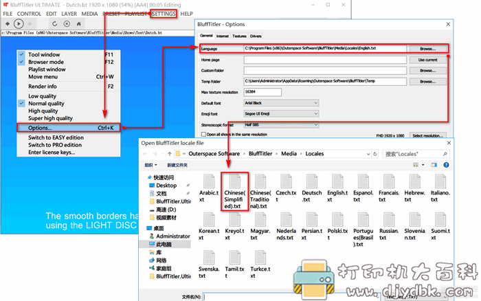The image size is (481, 301).
Task: Toggle the preview pane icon in file dialog
Action: (x=434, y=165)
